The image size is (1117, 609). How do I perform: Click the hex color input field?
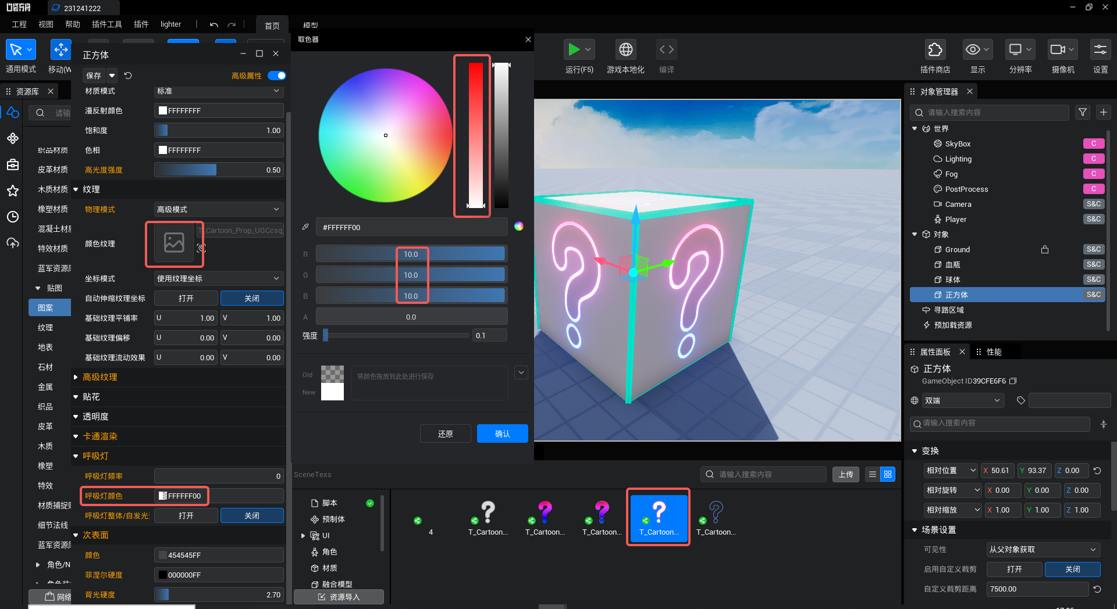coord(412,227)
